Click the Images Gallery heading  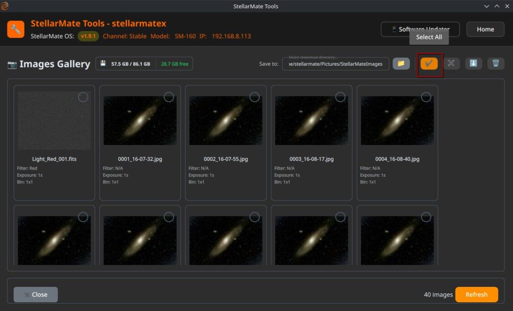coord(55,64)
